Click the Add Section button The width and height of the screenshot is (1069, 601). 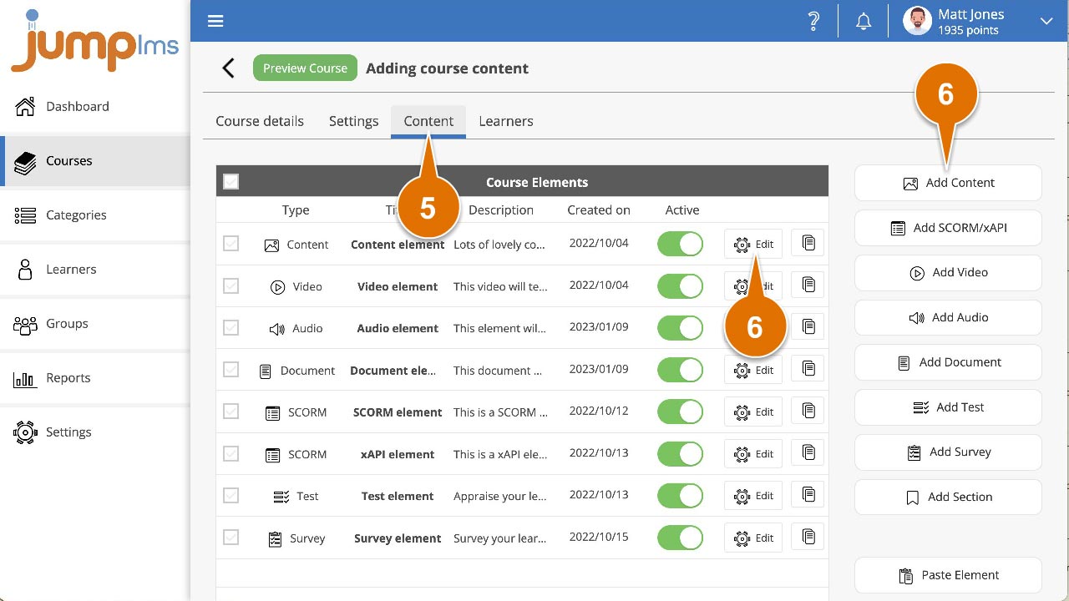click(948, 497)
